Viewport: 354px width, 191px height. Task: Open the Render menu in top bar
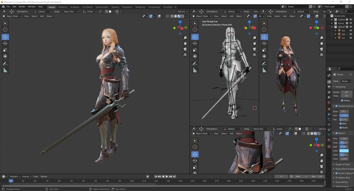[x=22, y=7]
